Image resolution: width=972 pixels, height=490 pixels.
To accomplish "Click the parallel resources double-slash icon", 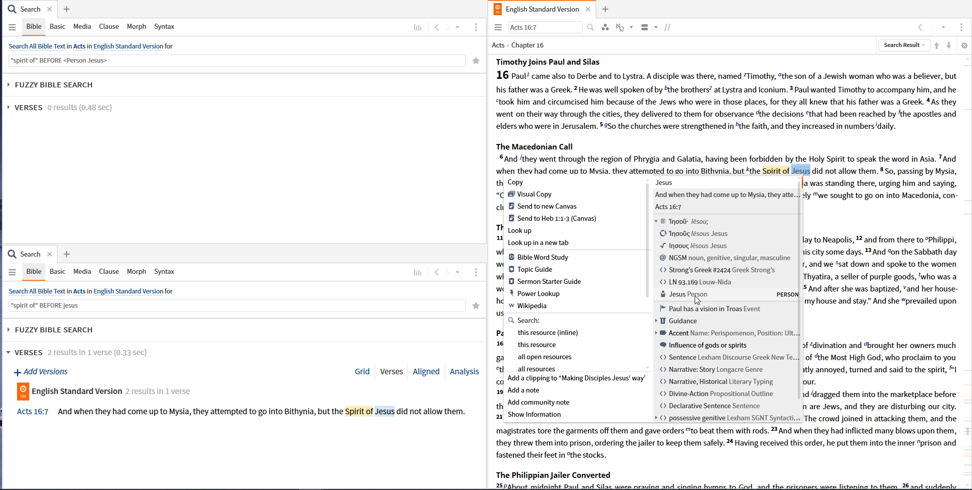I will (667, 27).
